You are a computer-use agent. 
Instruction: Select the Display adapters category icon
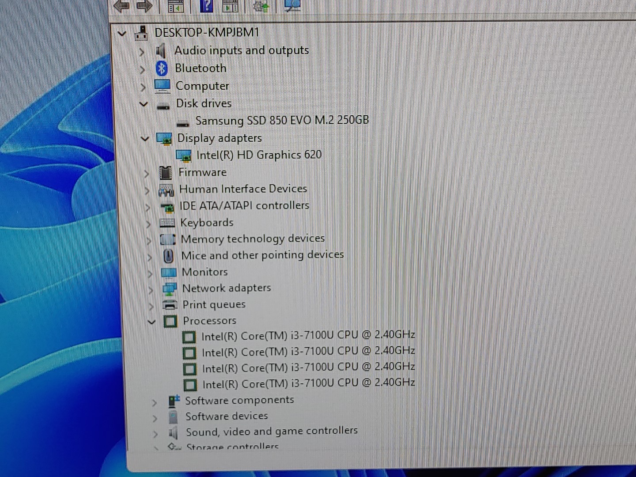[164, 139]
